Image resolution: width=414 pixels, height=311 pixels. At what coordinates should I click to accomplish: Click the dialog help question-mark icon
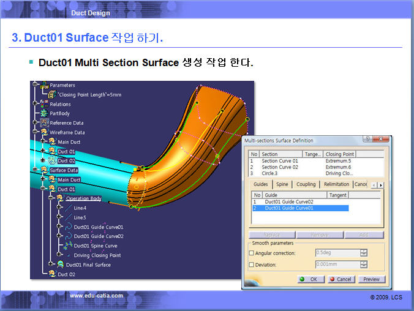tap(367, 140)
